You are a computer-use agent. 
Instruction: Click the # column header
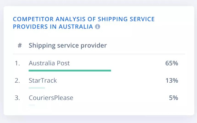[x=20, y=45]
